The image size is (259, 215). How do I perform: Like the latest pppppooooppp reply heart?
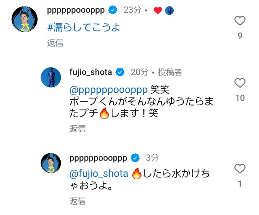[x=240, y=169]
